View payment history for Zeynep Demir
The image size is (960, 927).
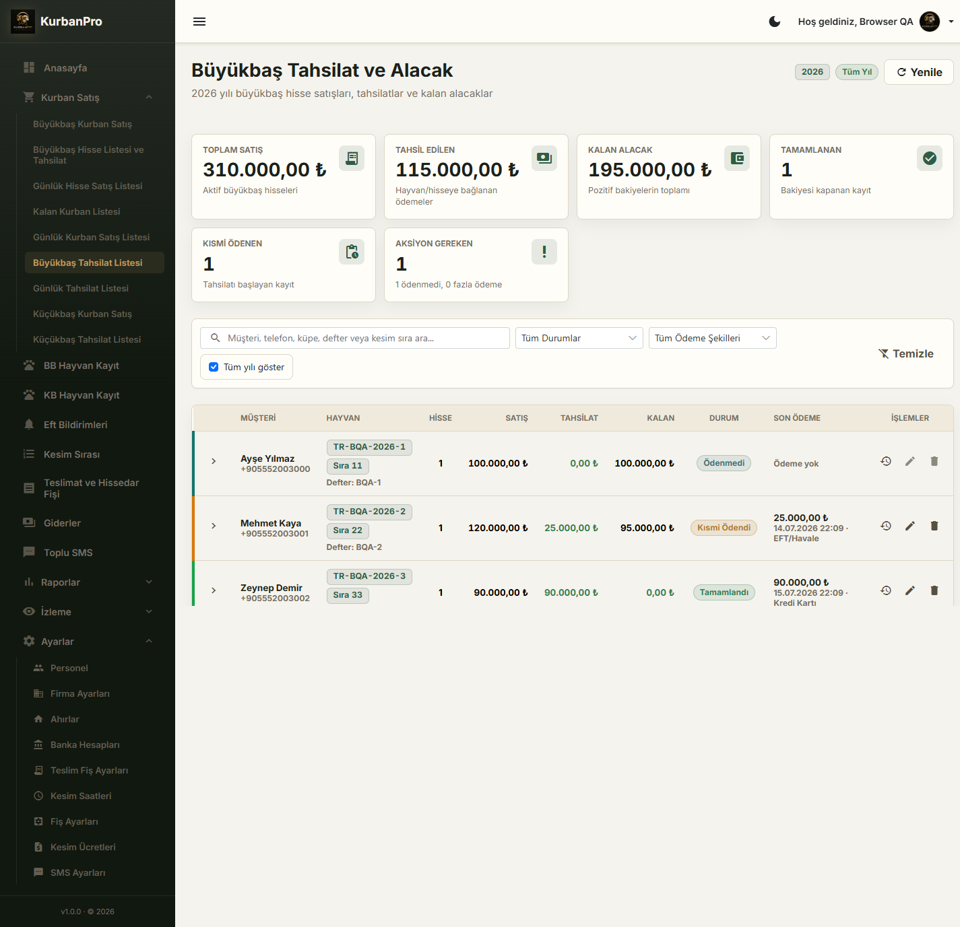click(886, 590)
